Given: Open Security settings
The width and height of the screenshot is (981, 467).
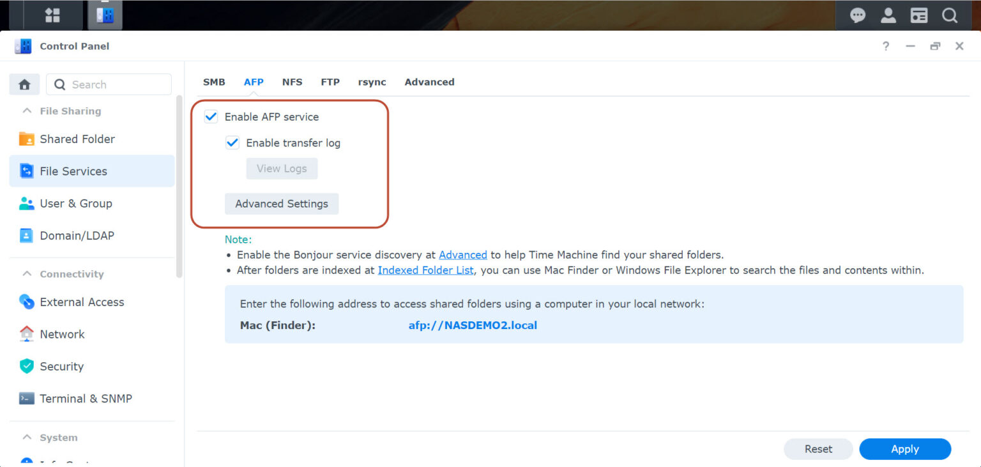Looking at the screenshot, I should click(x=61, y=366).
